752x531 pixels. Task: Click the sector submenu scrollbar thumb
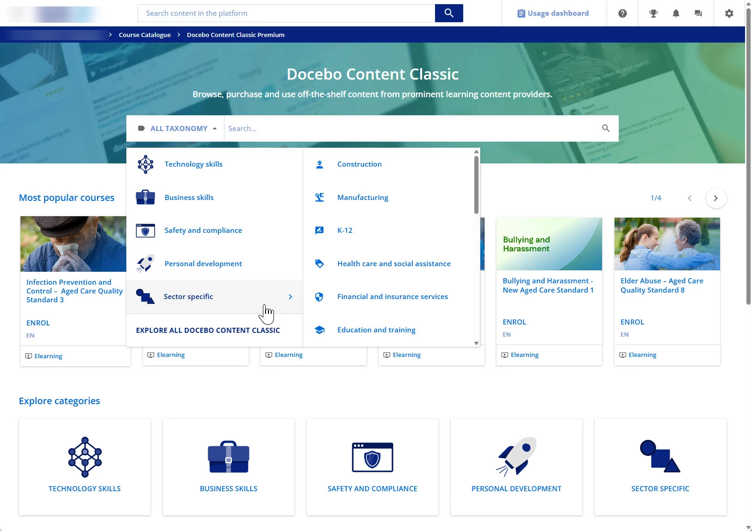point(476,185)
